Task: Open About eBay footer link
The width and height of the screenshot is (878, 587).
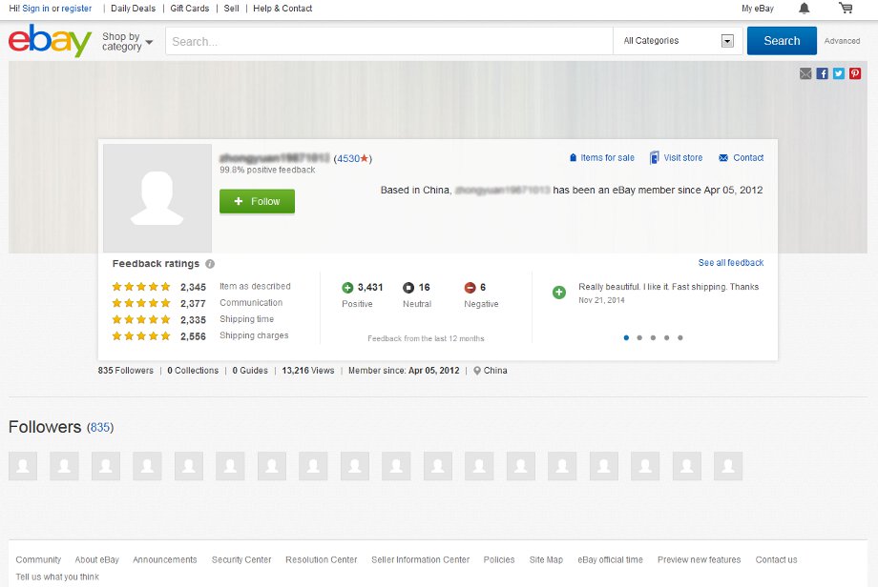Action: (x=97, y=559)
